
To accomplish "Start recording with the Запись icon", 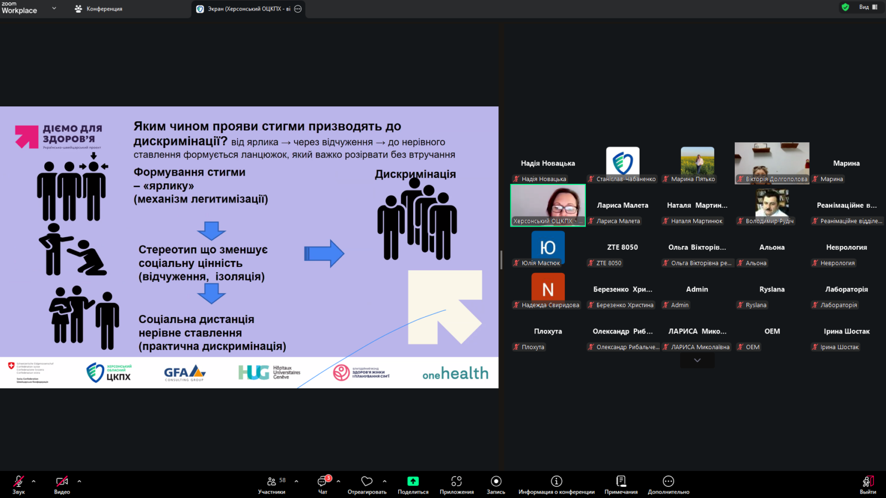I will 496,481.
